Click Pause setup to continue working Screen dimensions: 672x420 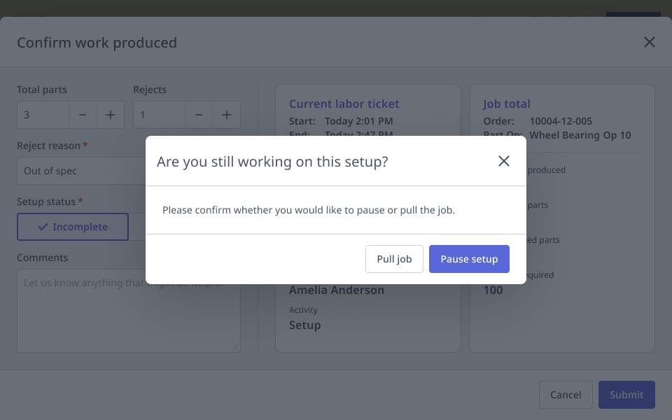(469, 258)
